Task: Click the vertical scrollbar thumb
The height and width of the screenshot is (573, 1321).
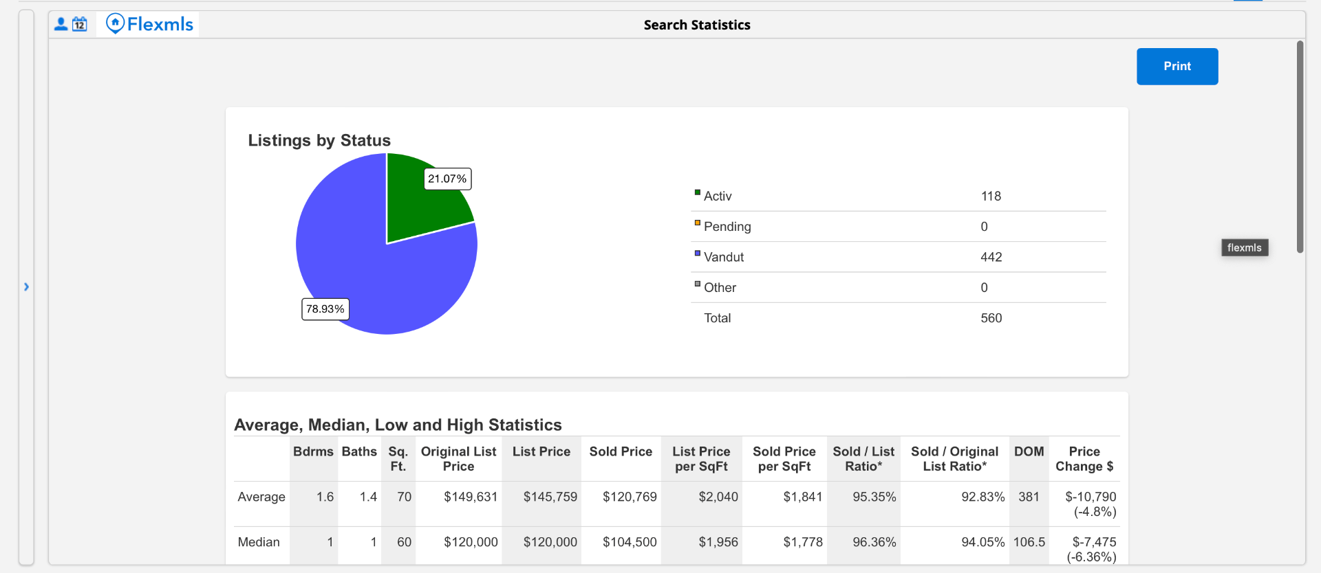Action: coord(1300,146)
